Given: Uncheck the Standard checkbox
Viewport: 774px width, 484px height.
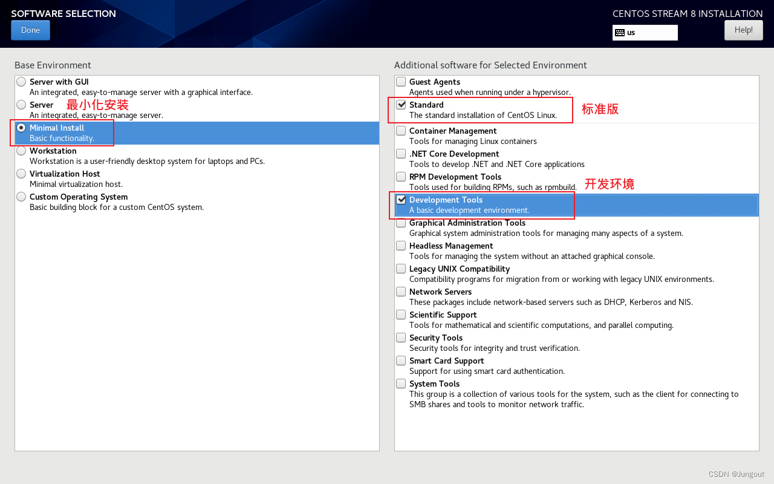Looking at the screenshot, I should tap(401, 105).
